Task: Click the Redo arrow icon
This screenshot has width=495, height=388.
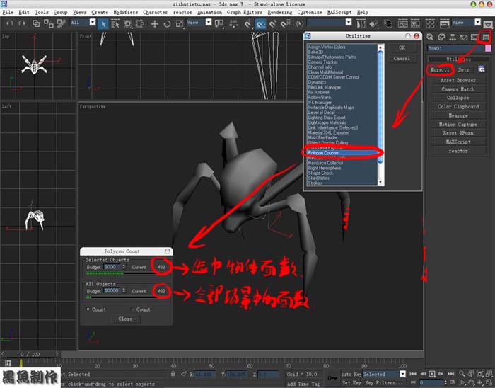Action: tap(22, 23)
